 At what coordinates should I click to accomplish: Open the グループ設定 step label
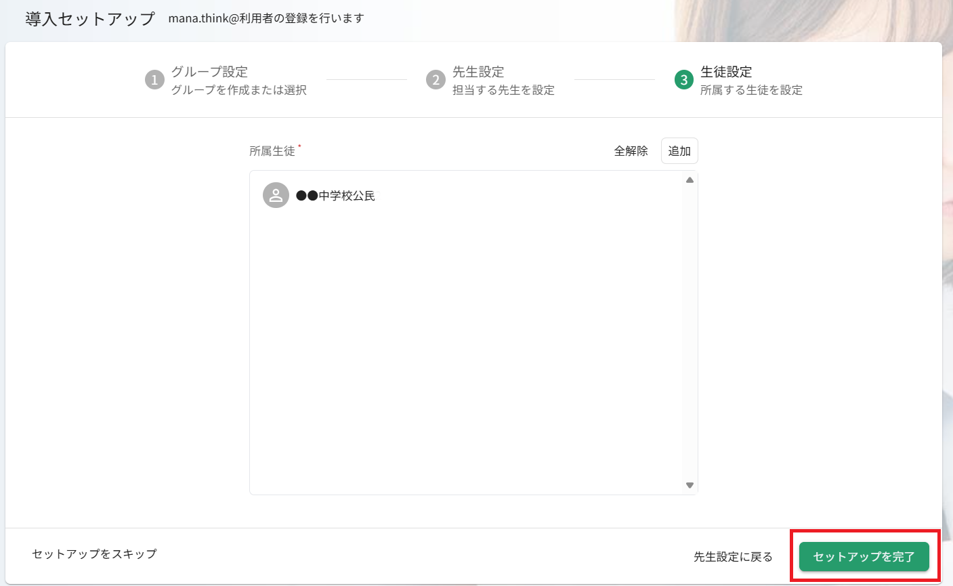pyautogui.click(x=209, y=72)
